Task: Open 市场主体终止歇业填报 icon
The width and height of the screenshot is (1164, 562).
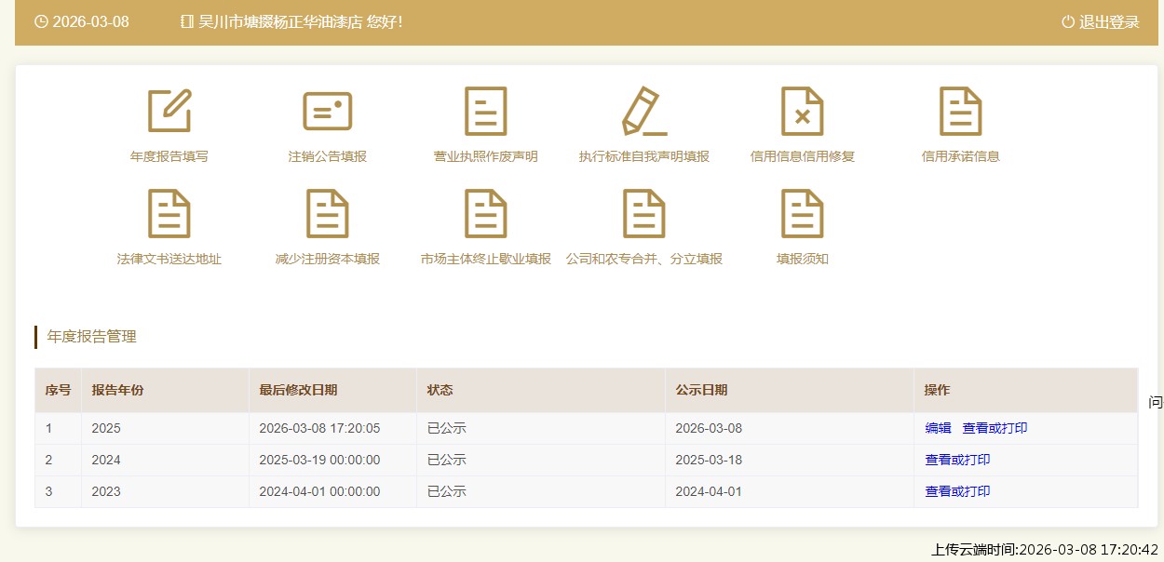Action: [x=486, y=214]
